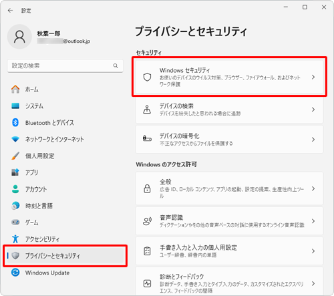Screen dimensions: 334x296
Task: Click the 音声認識 speech icon
Action: point(147,221)
